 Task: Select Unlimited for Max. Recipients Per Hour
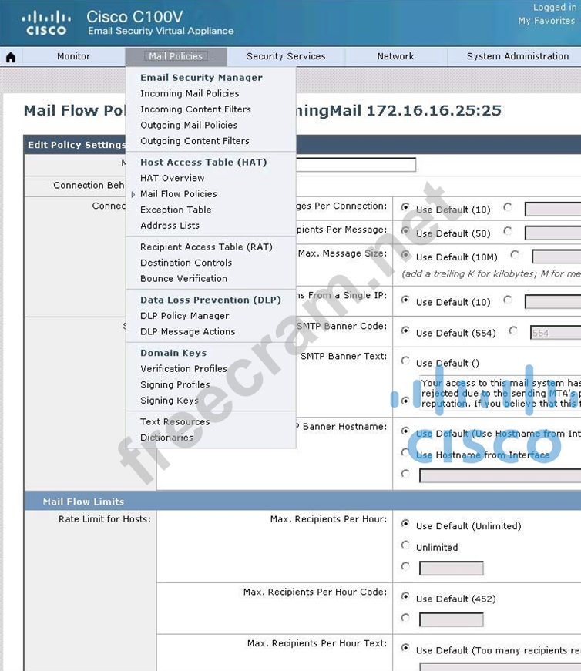coord(405,546)
